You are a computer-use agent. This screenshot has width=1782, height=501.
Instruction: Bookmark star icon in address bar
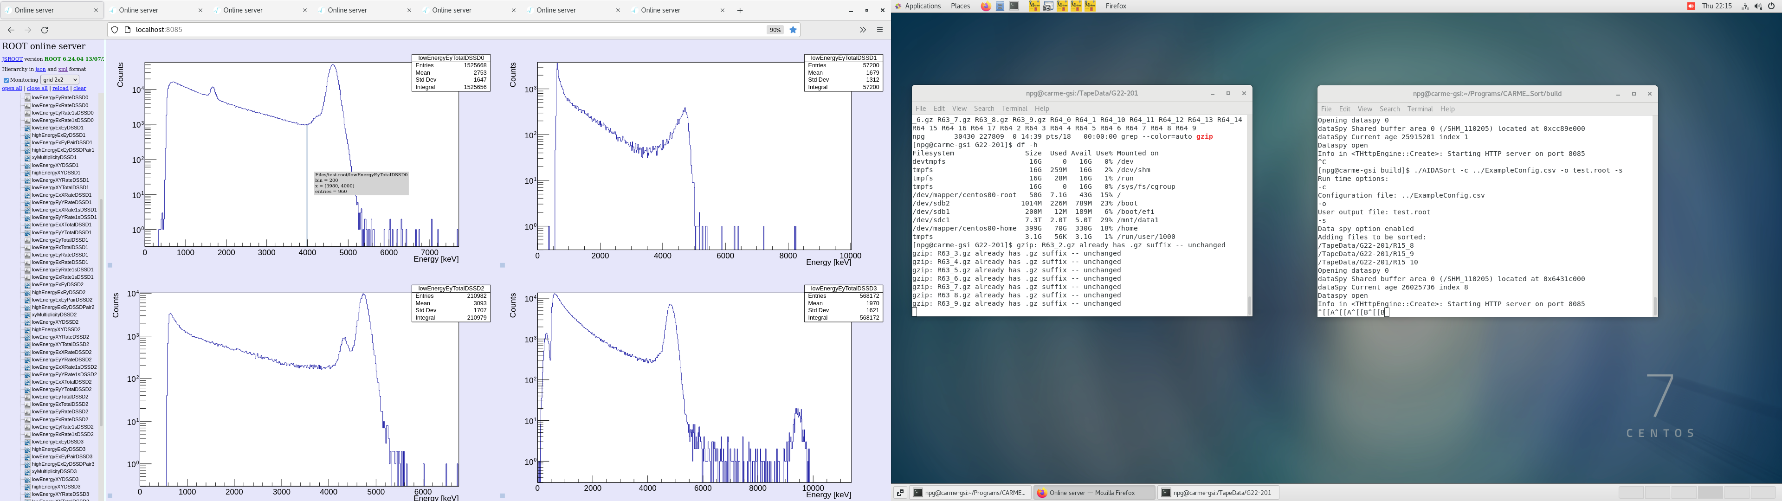click(x=794, y=30)
